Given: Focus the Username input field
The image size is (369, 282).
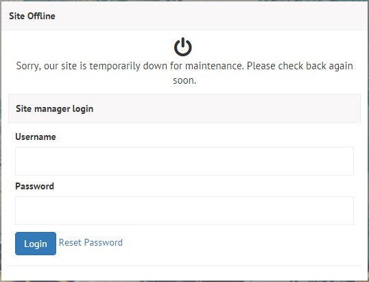Looking at the screenshot, I should click(x=184, y=161).
